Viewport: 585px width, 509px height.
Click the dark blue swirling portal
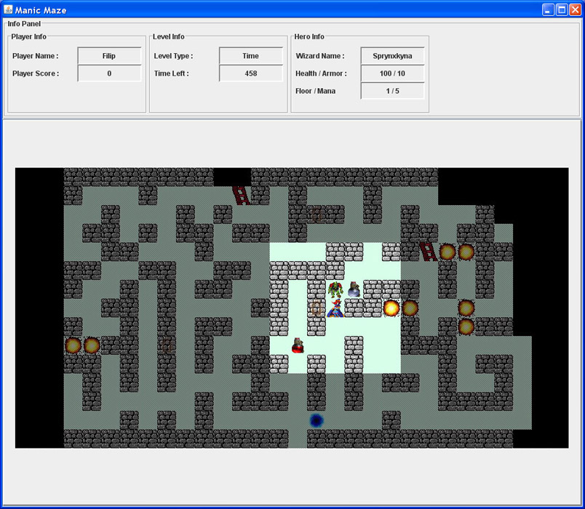[x=317, y=420]
